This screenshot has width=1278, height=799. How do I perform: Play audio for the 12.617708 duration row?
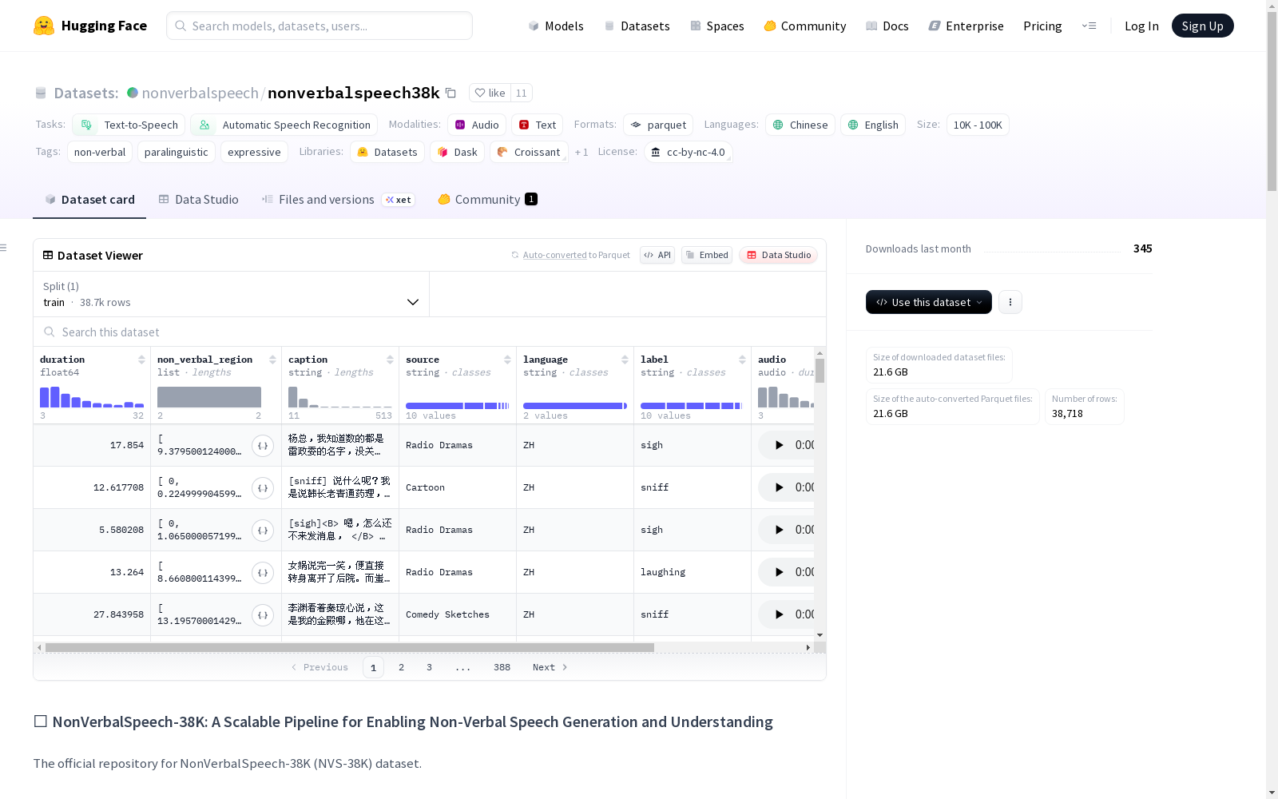[x=779, y=487]
